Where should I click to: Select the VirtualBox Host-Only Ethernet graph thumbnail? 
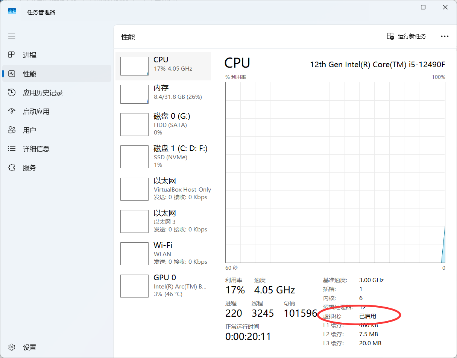click(134, 189)
